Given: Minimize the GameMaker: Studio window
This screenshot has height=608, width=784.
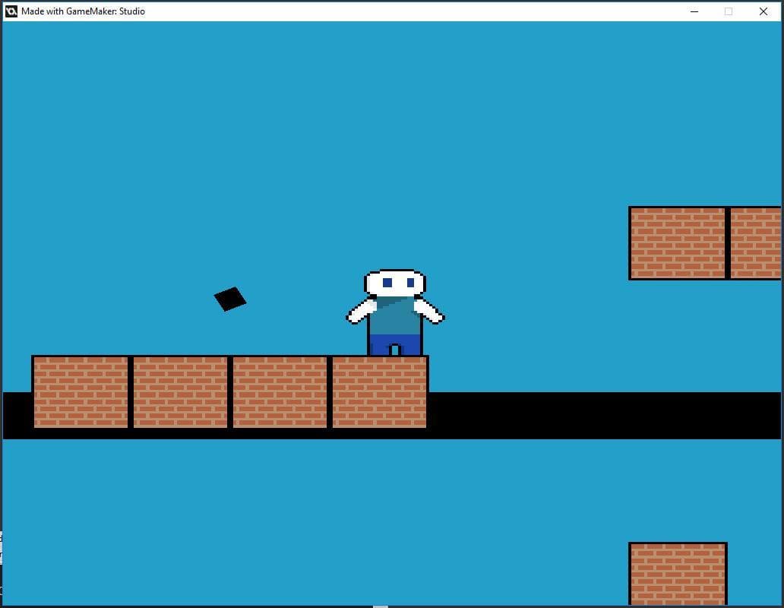Looking at the screenshot, I should (x=694, y=11).
